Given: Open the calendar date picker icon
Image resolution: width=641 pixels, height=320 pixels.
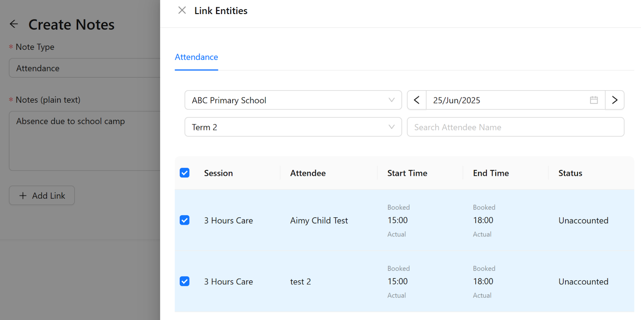Looking at the screenshot, I should tap(594, 100).
